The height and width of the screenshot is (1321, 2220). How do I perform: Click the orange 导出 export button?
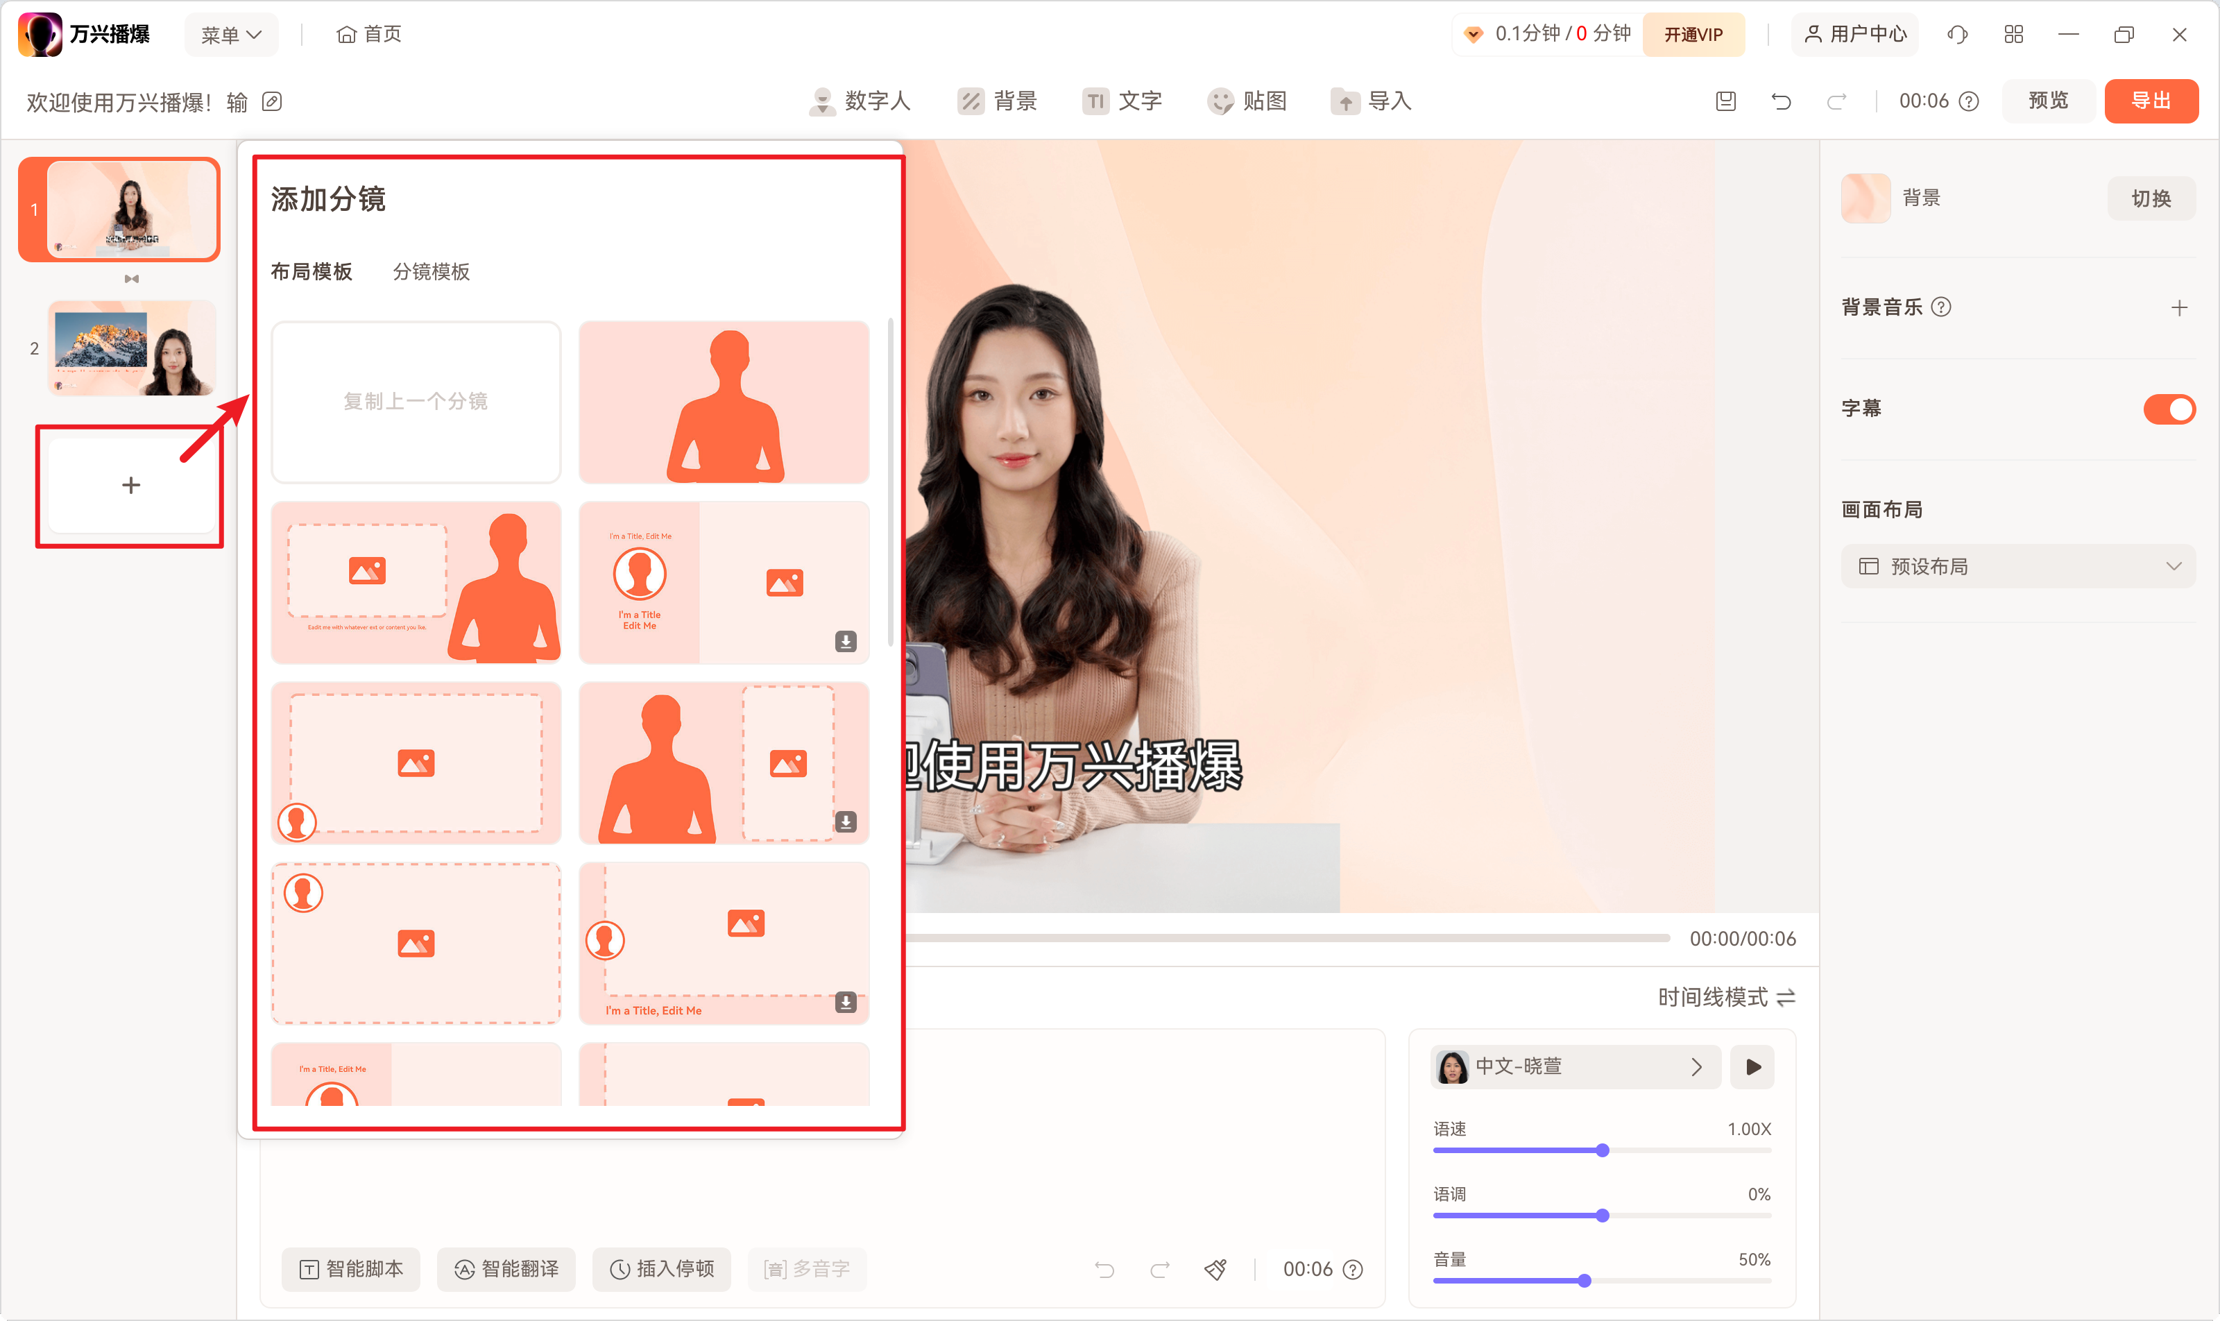(2151, 101)
